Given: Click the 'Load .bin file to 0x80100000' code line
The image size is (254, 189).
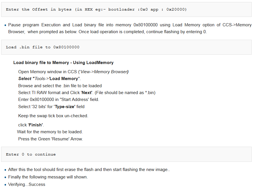Looking at the screenshot, I should pos(42,47).
